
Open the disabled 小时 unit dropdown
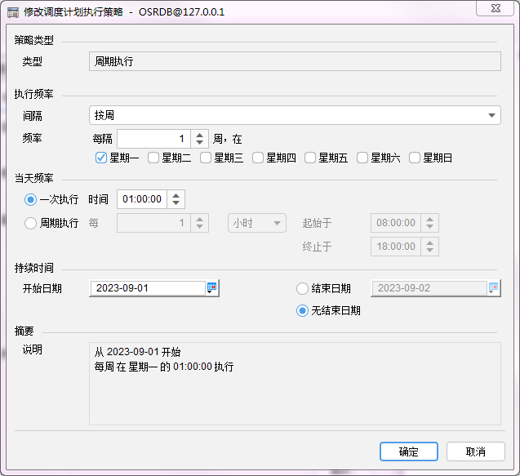coord(256,223)
